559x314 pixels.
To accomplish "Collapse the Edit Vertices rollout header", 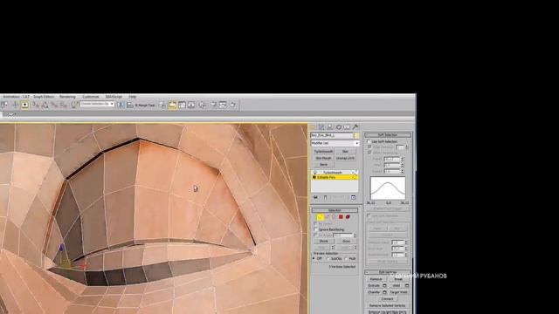I will click(388, 272).
